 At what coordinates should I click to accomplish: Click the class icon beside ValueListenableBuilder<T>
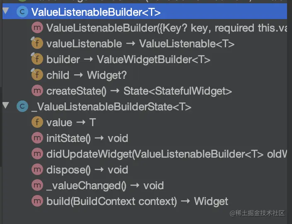(x=22, y=12)
